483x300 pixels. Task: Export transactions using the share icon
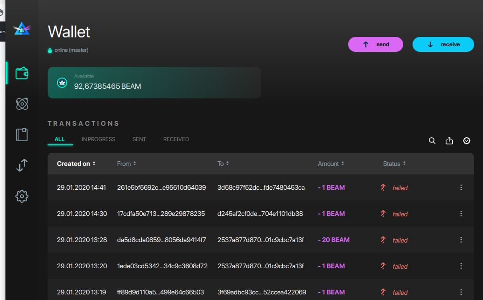(449, 140)
